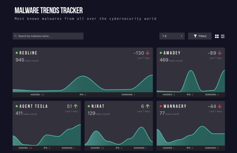
Task: Click the 'Most known malwares' subtitle
Action: pos(86,19)
